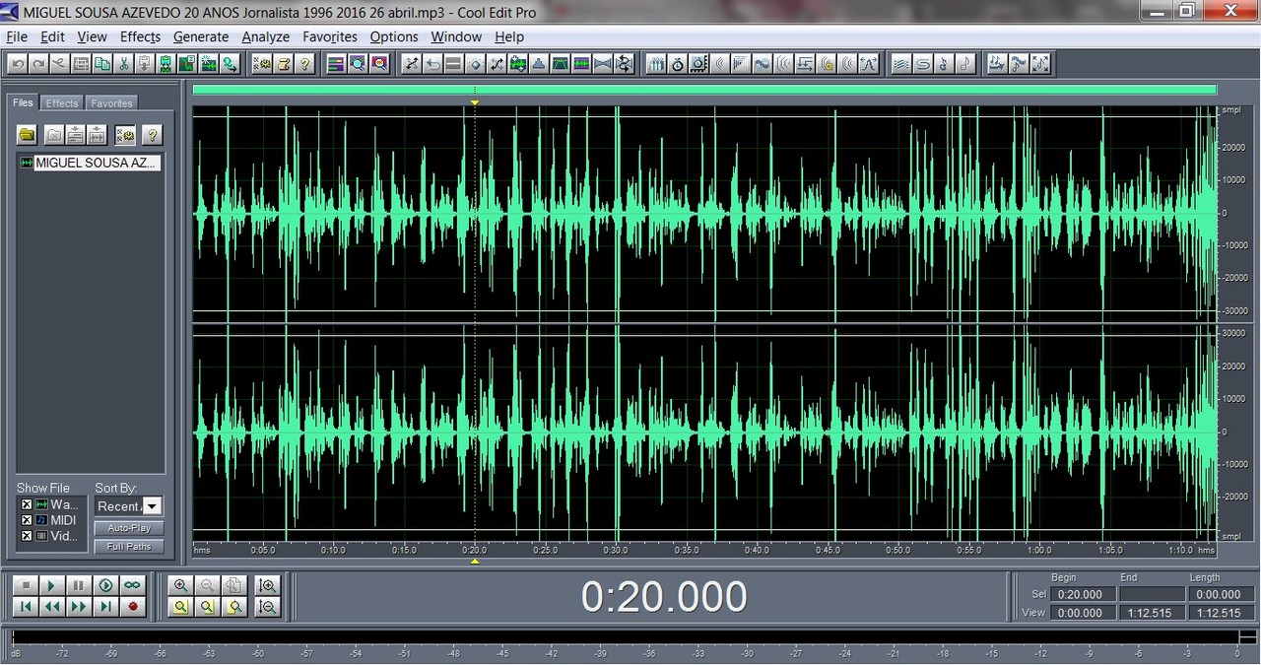The height and width of the screenshot is (665, 1261).
Task: Click the green horizontal view range bar
Action: pyautogui.click(x=704, y=90)
